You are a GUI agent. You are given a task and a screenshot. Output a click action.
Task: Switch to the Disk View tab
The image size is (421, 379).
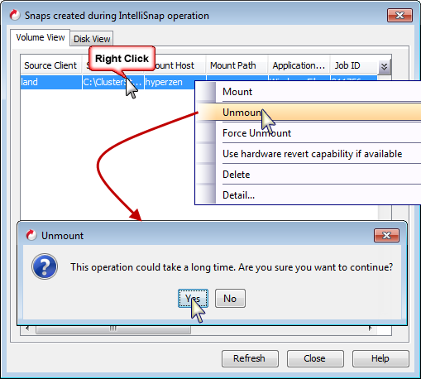coord(92,39)
